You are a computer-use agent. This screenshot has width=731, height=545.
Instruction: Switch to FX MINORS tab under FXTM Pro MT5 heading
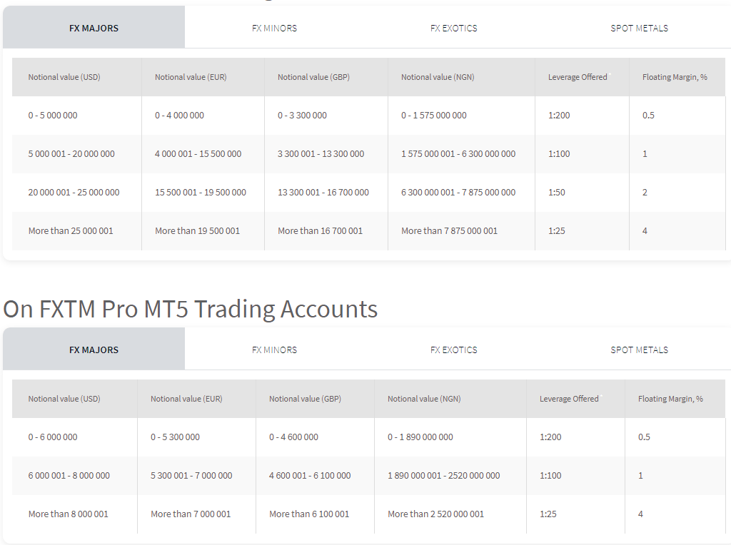tap(275, 350)
